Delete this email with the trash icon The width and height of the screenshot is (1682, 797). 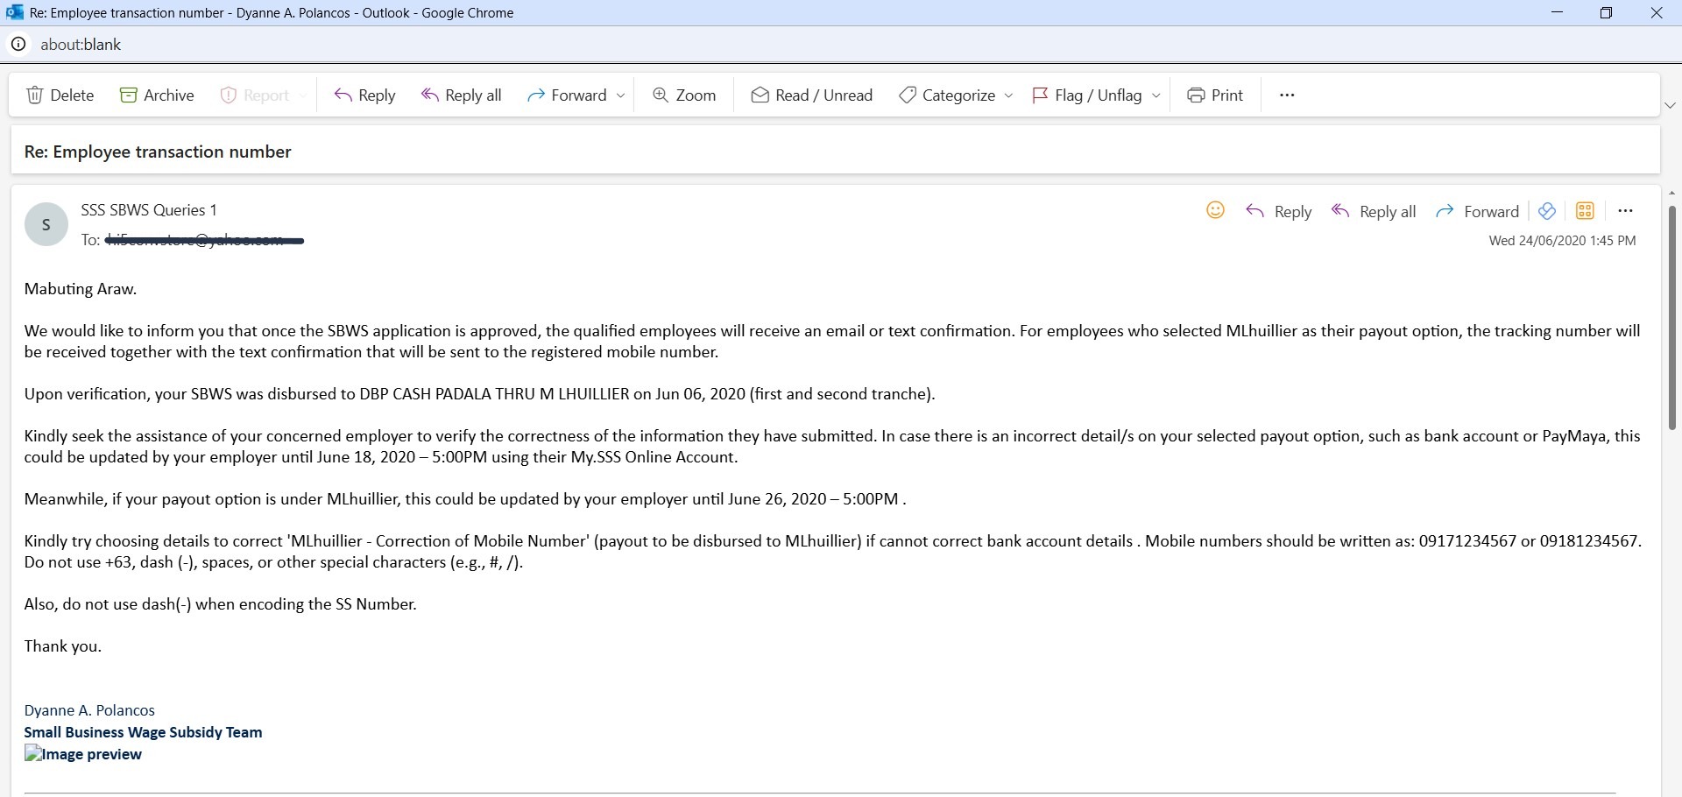[60, 95]
